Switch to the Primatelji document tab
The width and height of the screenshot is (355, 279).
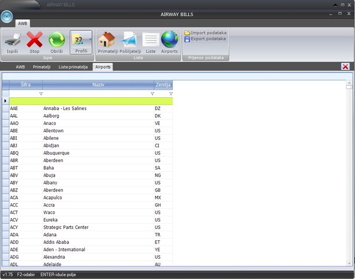(42, 67)
